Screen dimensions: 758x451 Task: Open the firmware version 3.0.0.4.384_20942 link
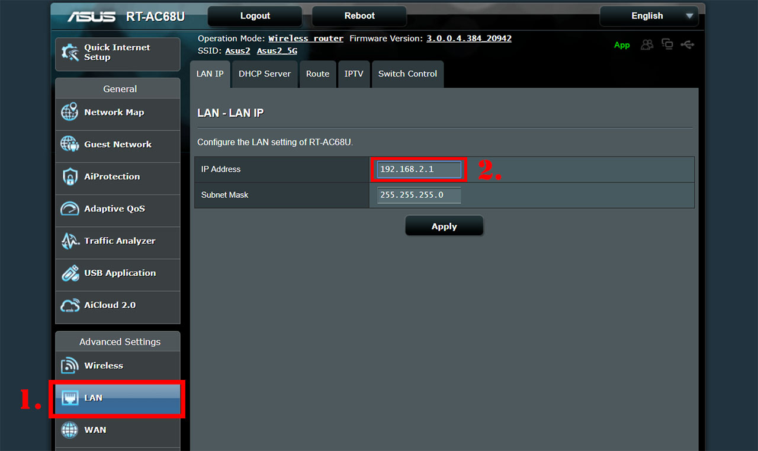pos(469,39)
